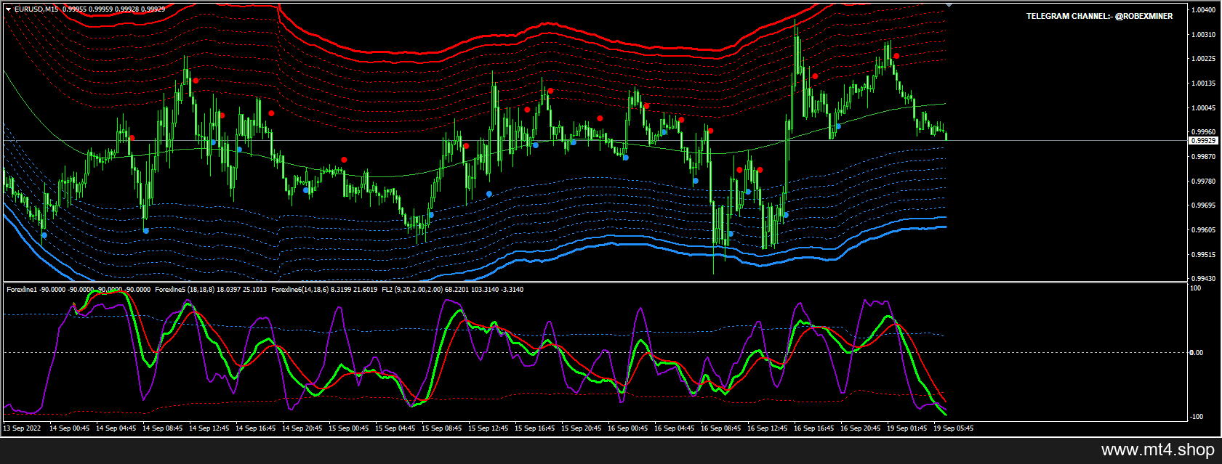Click the 13 Sep 2022 time label

[x=22, y=428]
